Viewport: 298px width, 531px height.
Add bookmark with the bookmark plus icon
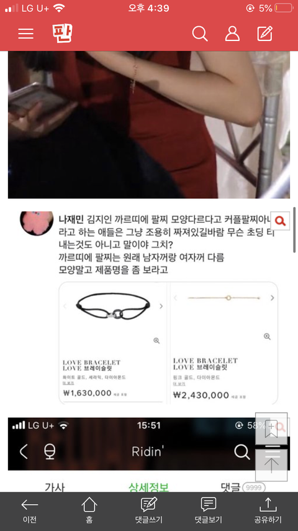[x=271, y=428]
